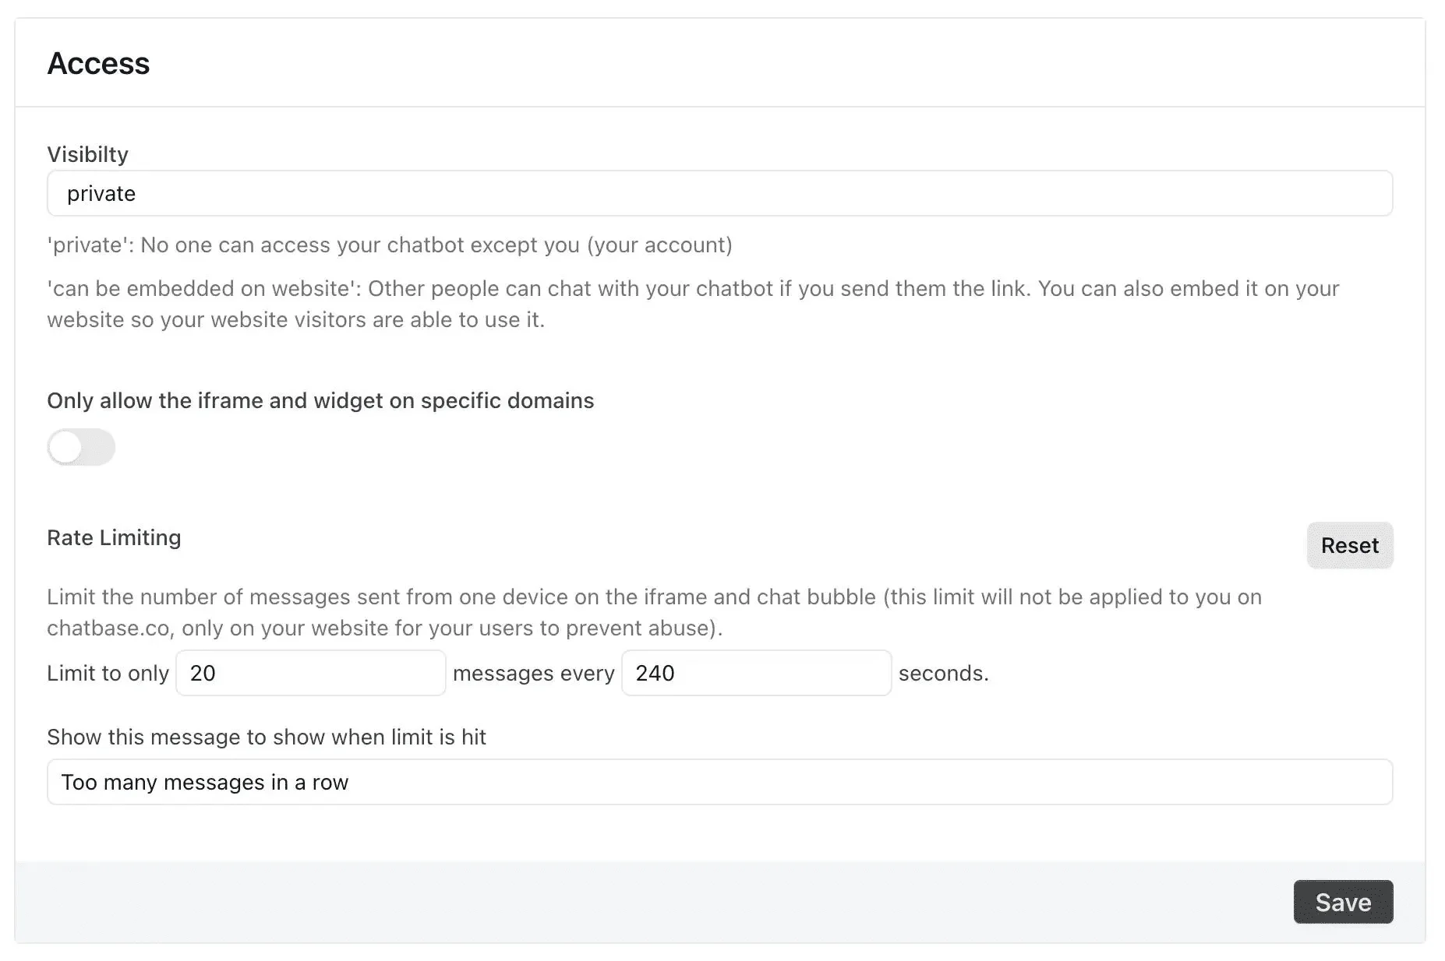1445x961 pixels.
Task: Click the Visibilty field label
Action: [87, 154]
